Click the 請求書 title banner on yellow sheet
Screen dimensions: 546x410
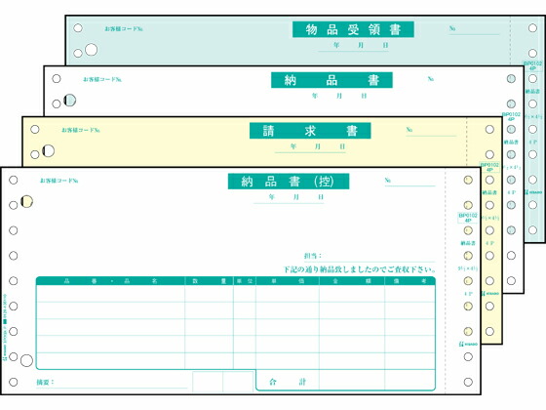pyautogui.click(x=310, y=131)
